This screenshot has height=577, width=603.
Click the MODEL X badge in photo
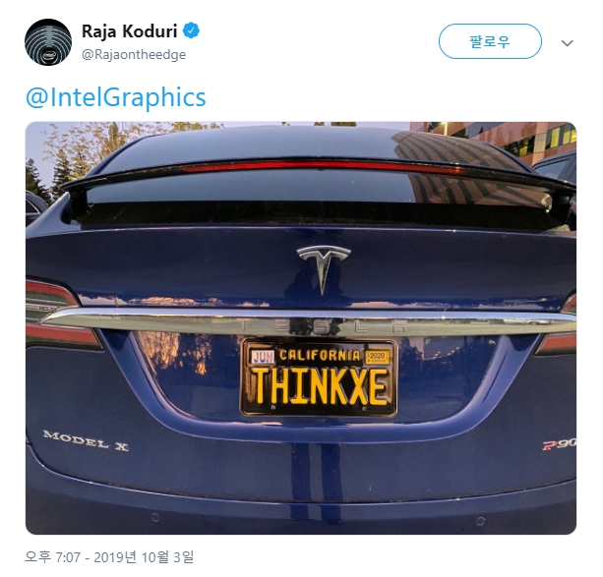(86, 440)
